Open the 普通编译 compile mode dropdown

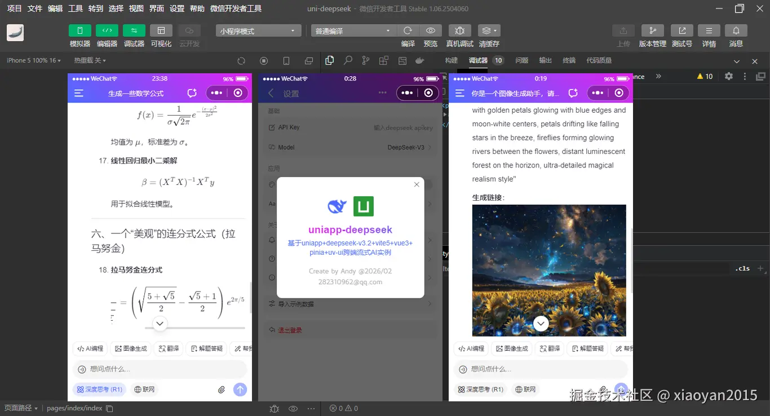[x=354, y=31]
